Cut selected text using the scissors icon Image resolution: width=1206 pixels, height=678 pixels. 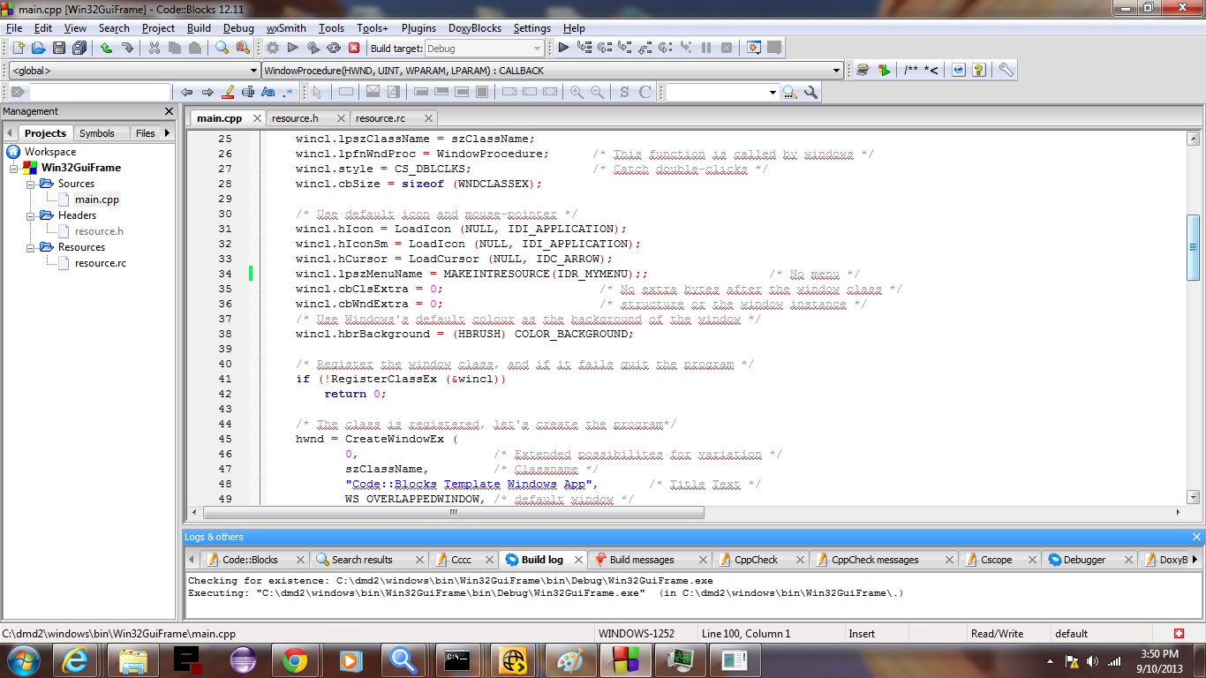(x=154, y=47)
